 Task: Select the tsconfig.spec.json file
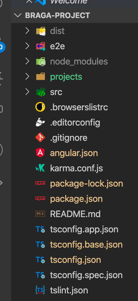[x=86, y=275]
